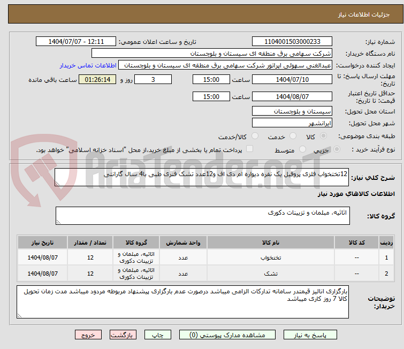Select the 'خدمت' radio option
The height and width of the screenshot is (349, 404).
click(292, 136)
